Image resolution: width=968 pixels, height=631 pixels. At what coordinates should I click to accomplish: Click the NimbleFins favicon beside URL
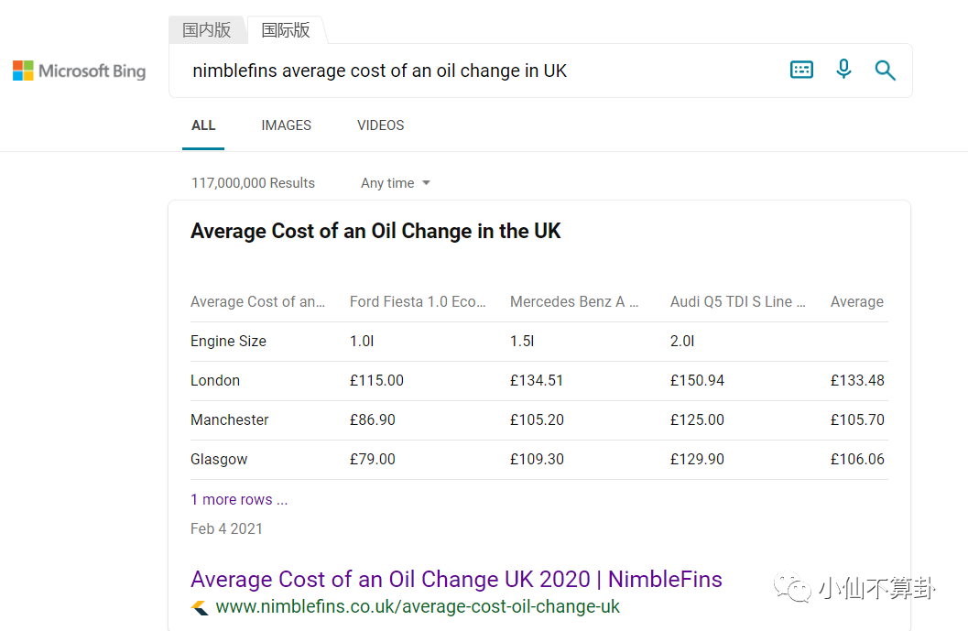(x=200, y=607)
